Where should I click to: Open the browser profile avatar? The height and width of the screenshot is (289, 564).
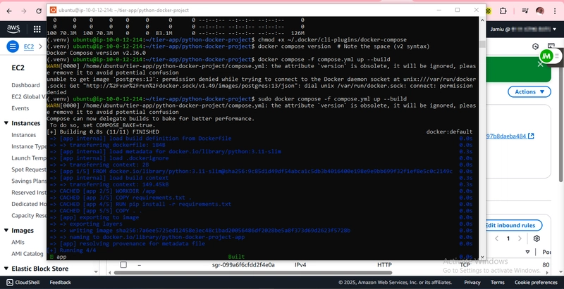pos(540,11)
